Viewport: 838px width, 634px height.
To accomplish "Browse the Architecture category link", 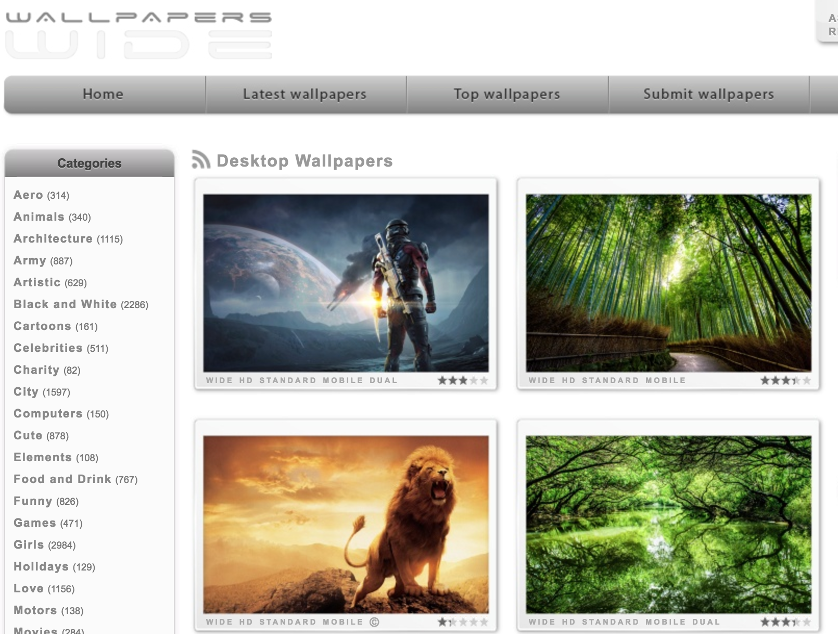I will click(x=53, y=239).
